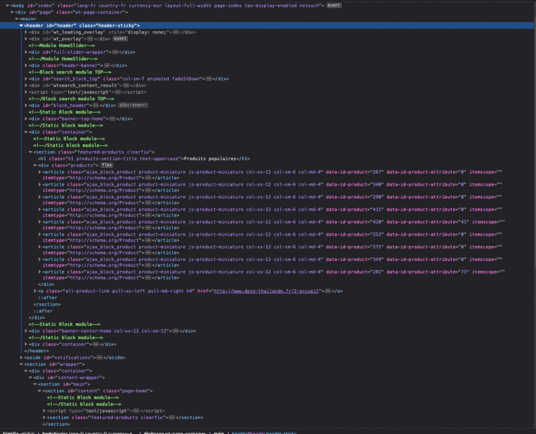
Task: Expand the banner-top-home div
Action: tap(26, 119)
